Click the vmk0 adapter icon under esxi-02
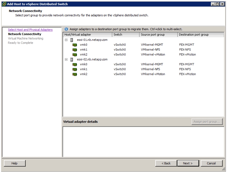Image resolution: width=227 pixels, height=178 pixels. pyautogui.click(x=75, y=65)
